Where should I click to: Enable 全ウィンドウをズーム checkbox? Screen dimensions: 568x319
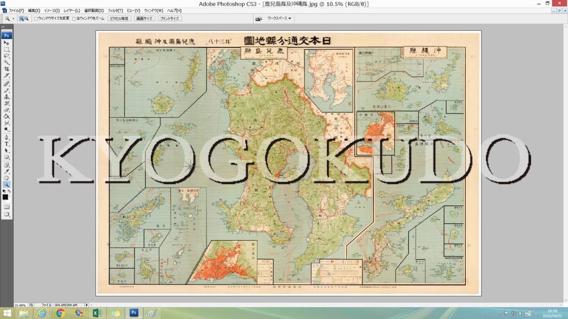pos(73,19)
